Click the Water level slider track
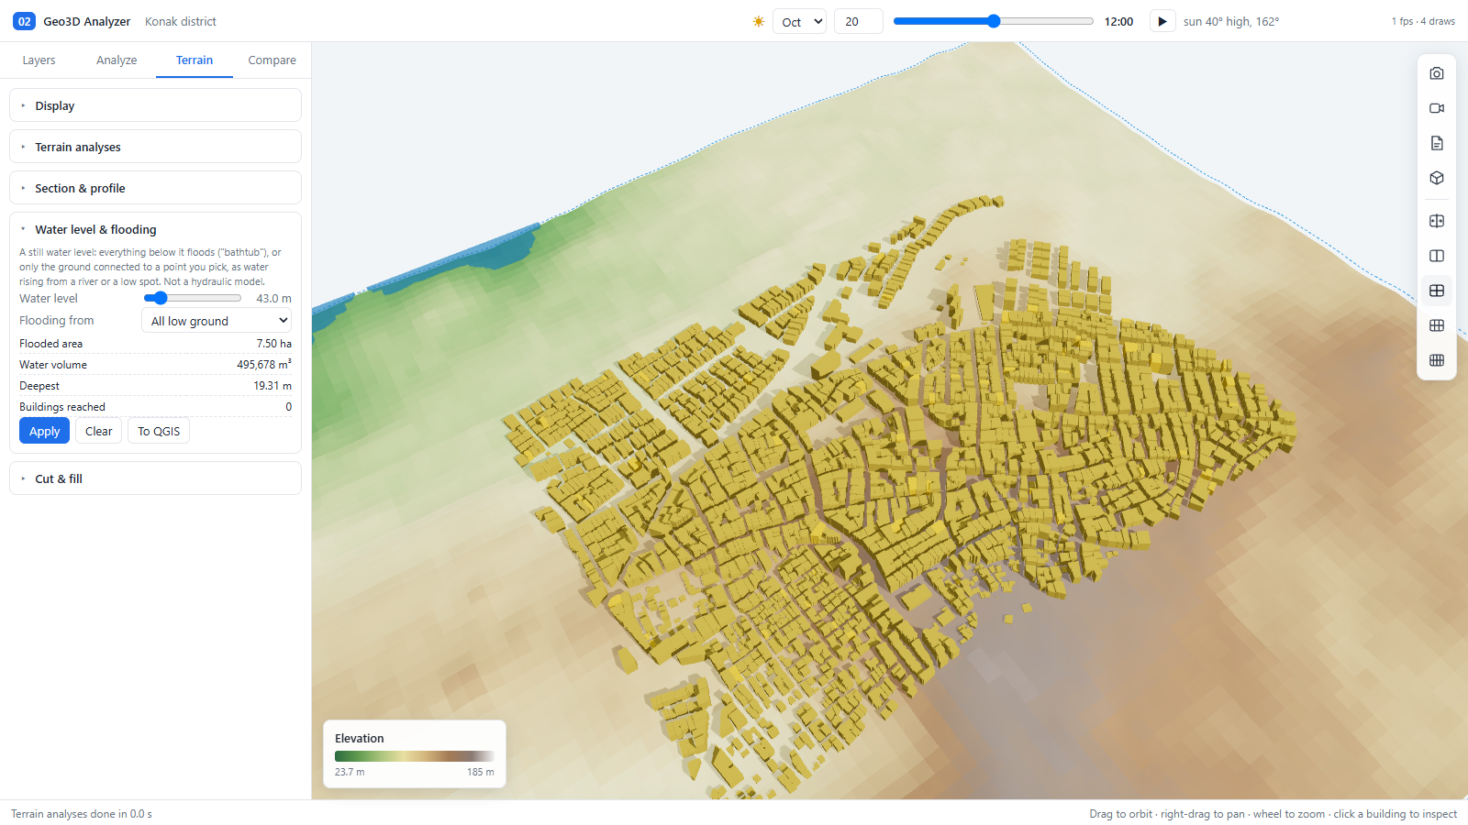The height and width of the screenshot is (825, 1468). click(x=193, y=298)
